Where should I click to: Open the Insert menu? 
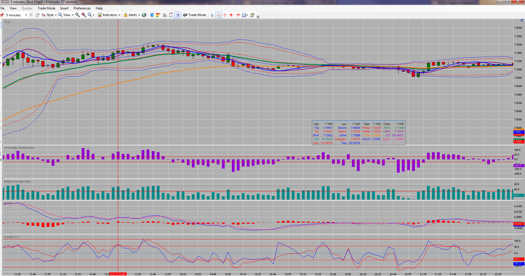(x=64, y=8)
